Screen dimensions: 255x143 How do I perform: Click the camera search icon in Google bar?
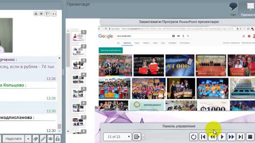coord(174,36)
